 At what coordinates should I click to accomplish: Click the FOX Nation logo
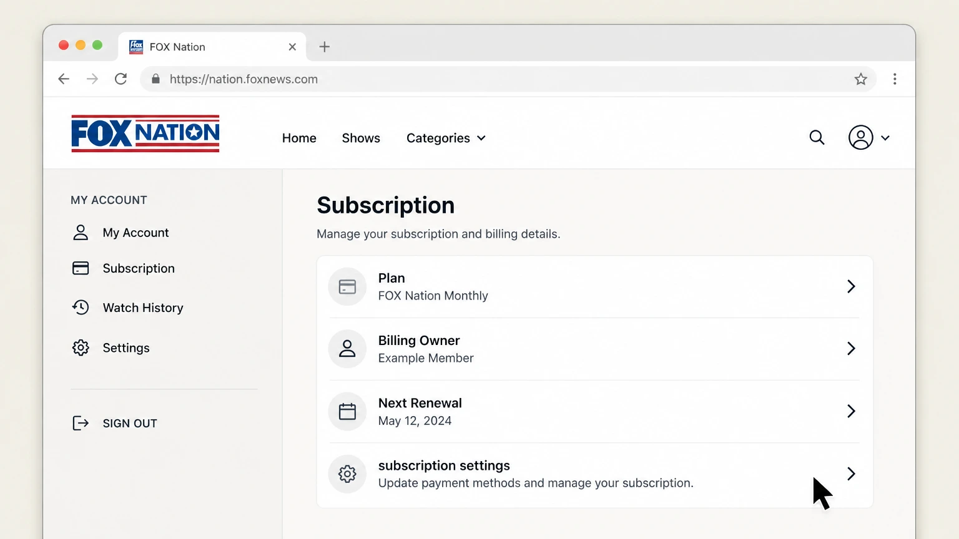tap(145, 134)
